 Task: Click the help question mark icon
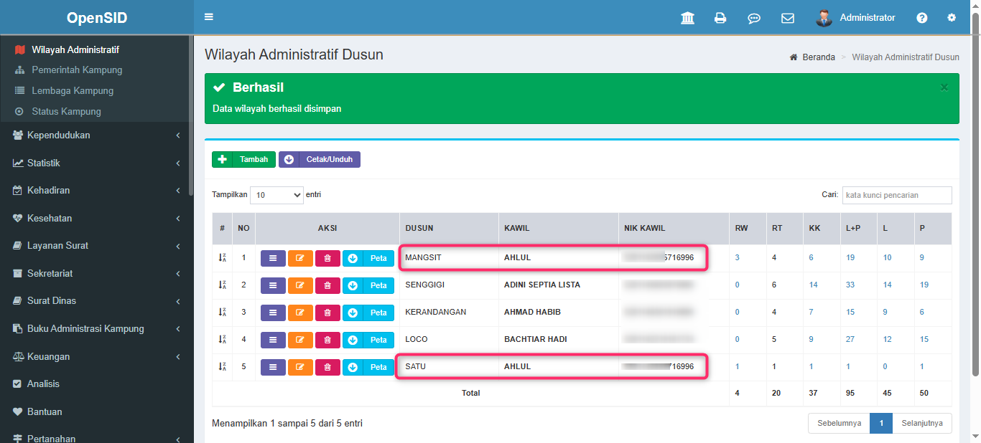click(922, 18)
